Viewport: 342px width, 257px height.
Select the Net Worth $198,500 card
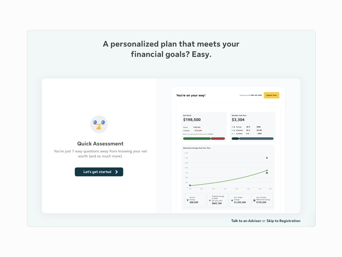(204, 127)
